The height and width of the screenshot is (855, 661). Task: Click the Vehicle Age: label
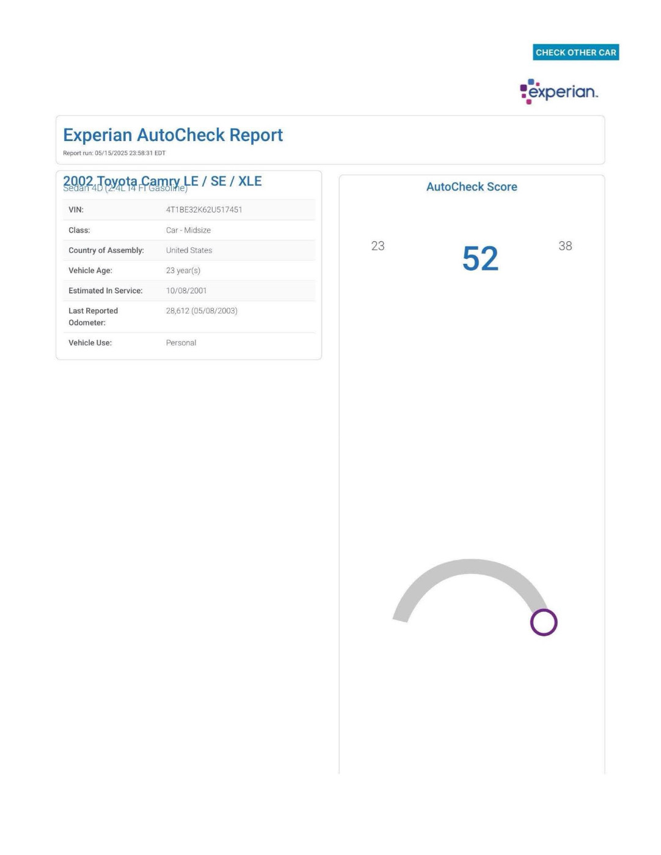[90, 271]
